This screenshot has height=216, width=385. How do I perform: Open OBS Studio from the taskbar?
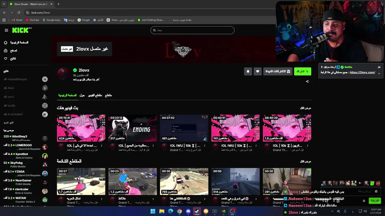coord(232,211)
